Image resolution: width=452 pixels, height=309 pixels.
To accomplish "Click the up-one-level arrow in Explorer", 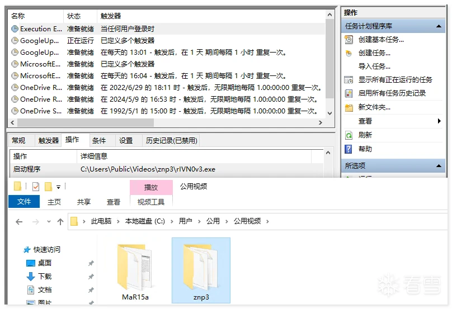I will pos(60,222).
